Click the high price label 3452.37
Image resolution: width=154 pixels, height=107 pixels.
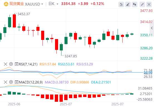pos(24,14)
